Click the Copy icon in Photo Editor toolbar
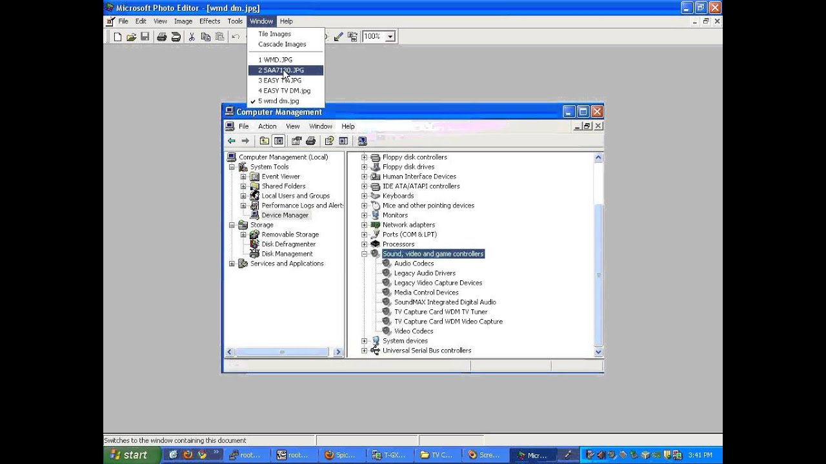Screen dimensions: 826x464 pos(205,37)
